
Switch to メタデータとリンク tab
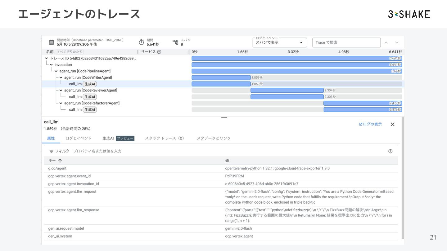point(214,138)
